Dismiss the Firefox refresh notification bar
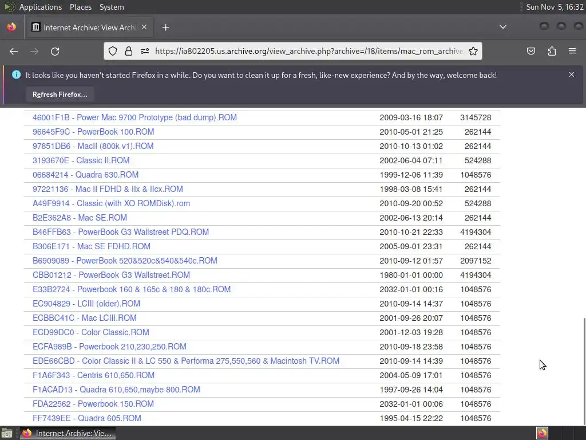 [572, 74]
